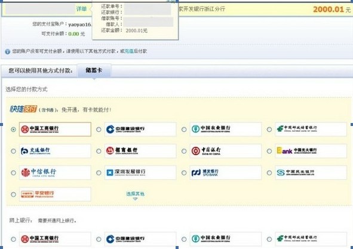Click the 中国银行 (Bank of China) logo

[x=206, y=151]
